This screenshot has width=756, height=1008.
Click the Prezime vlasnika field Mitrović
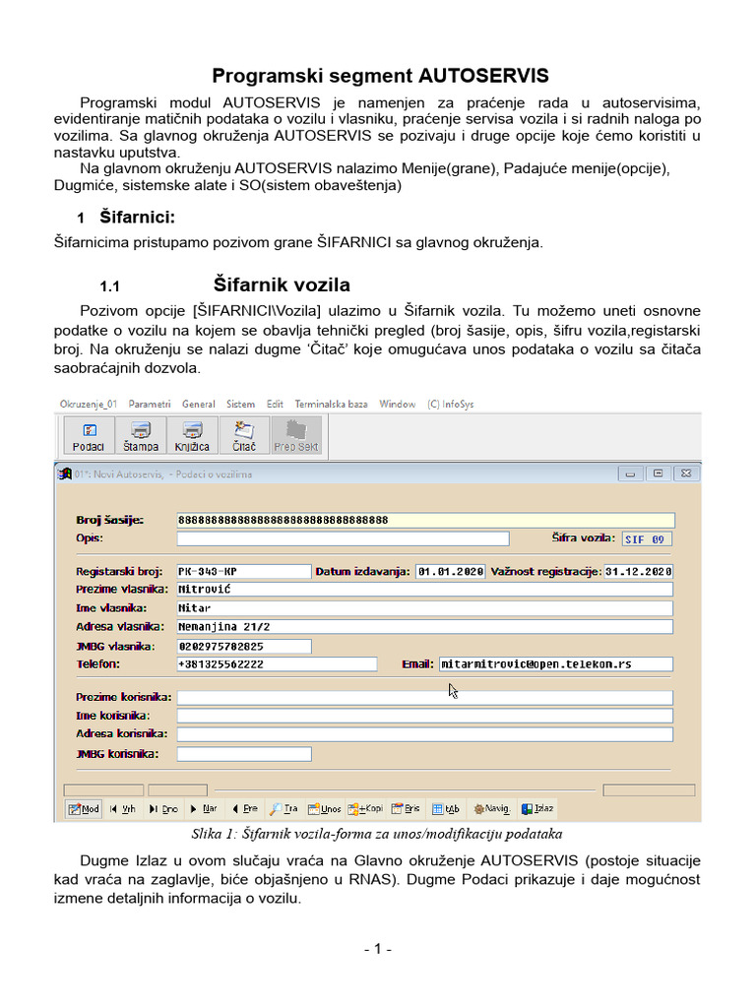(425, 590)
